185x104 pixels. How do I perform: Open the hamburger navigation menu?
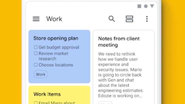(36, 19)
